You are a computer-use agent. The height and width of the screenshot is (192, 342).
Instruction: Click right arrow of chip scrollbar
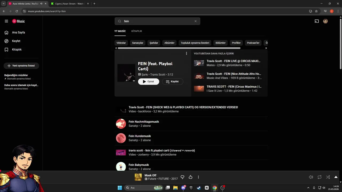[266, 48]
